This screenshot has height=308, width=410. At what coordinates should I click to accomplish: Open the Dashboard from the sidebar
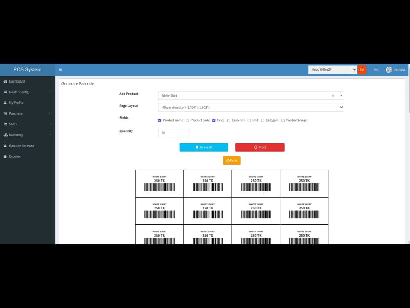[16, 81]
